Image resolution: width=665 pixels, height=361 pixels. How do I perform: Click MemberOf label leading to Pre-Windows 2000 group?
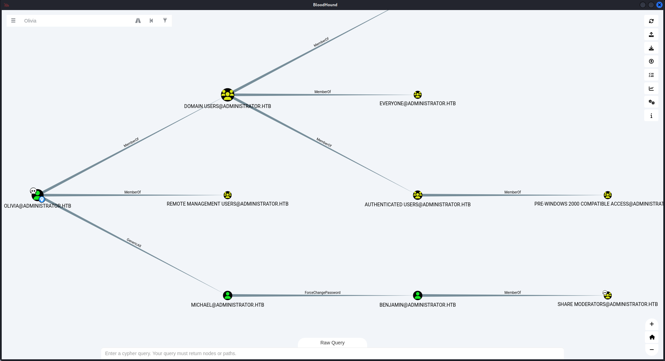513,192
